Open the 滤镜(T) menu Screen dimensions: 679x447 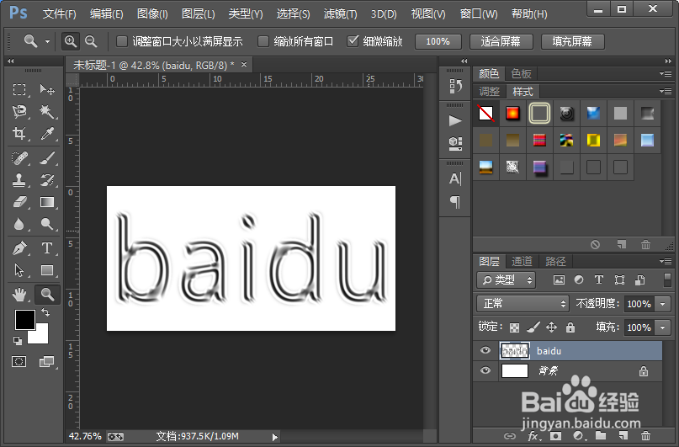(x=341, y=14)
